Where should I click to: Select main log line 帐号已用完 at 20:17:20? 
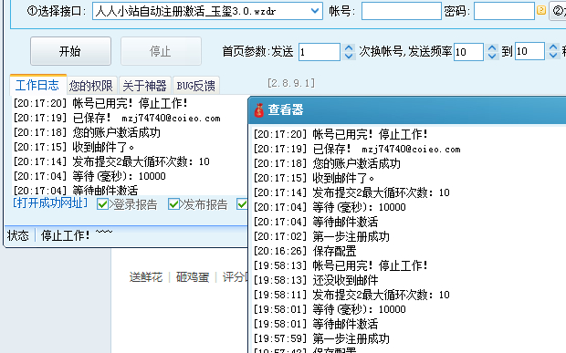pyautogui.click(x=100, y=103)
